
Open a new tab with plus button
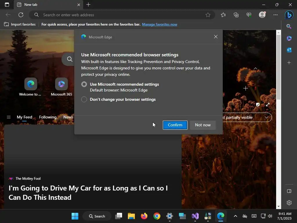[88, 5]
